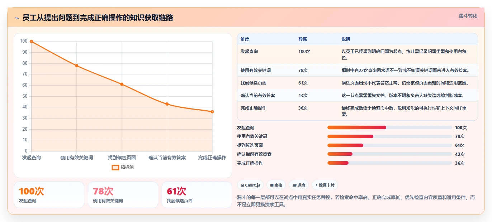Image resolution: width=492 pixels, height=222 pixels.
Task: Click the 78次 value in the table
Action: coord(303,71)
